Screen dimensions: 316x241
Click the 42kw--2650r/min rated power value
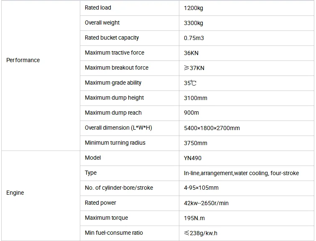(x=206, y=203)
